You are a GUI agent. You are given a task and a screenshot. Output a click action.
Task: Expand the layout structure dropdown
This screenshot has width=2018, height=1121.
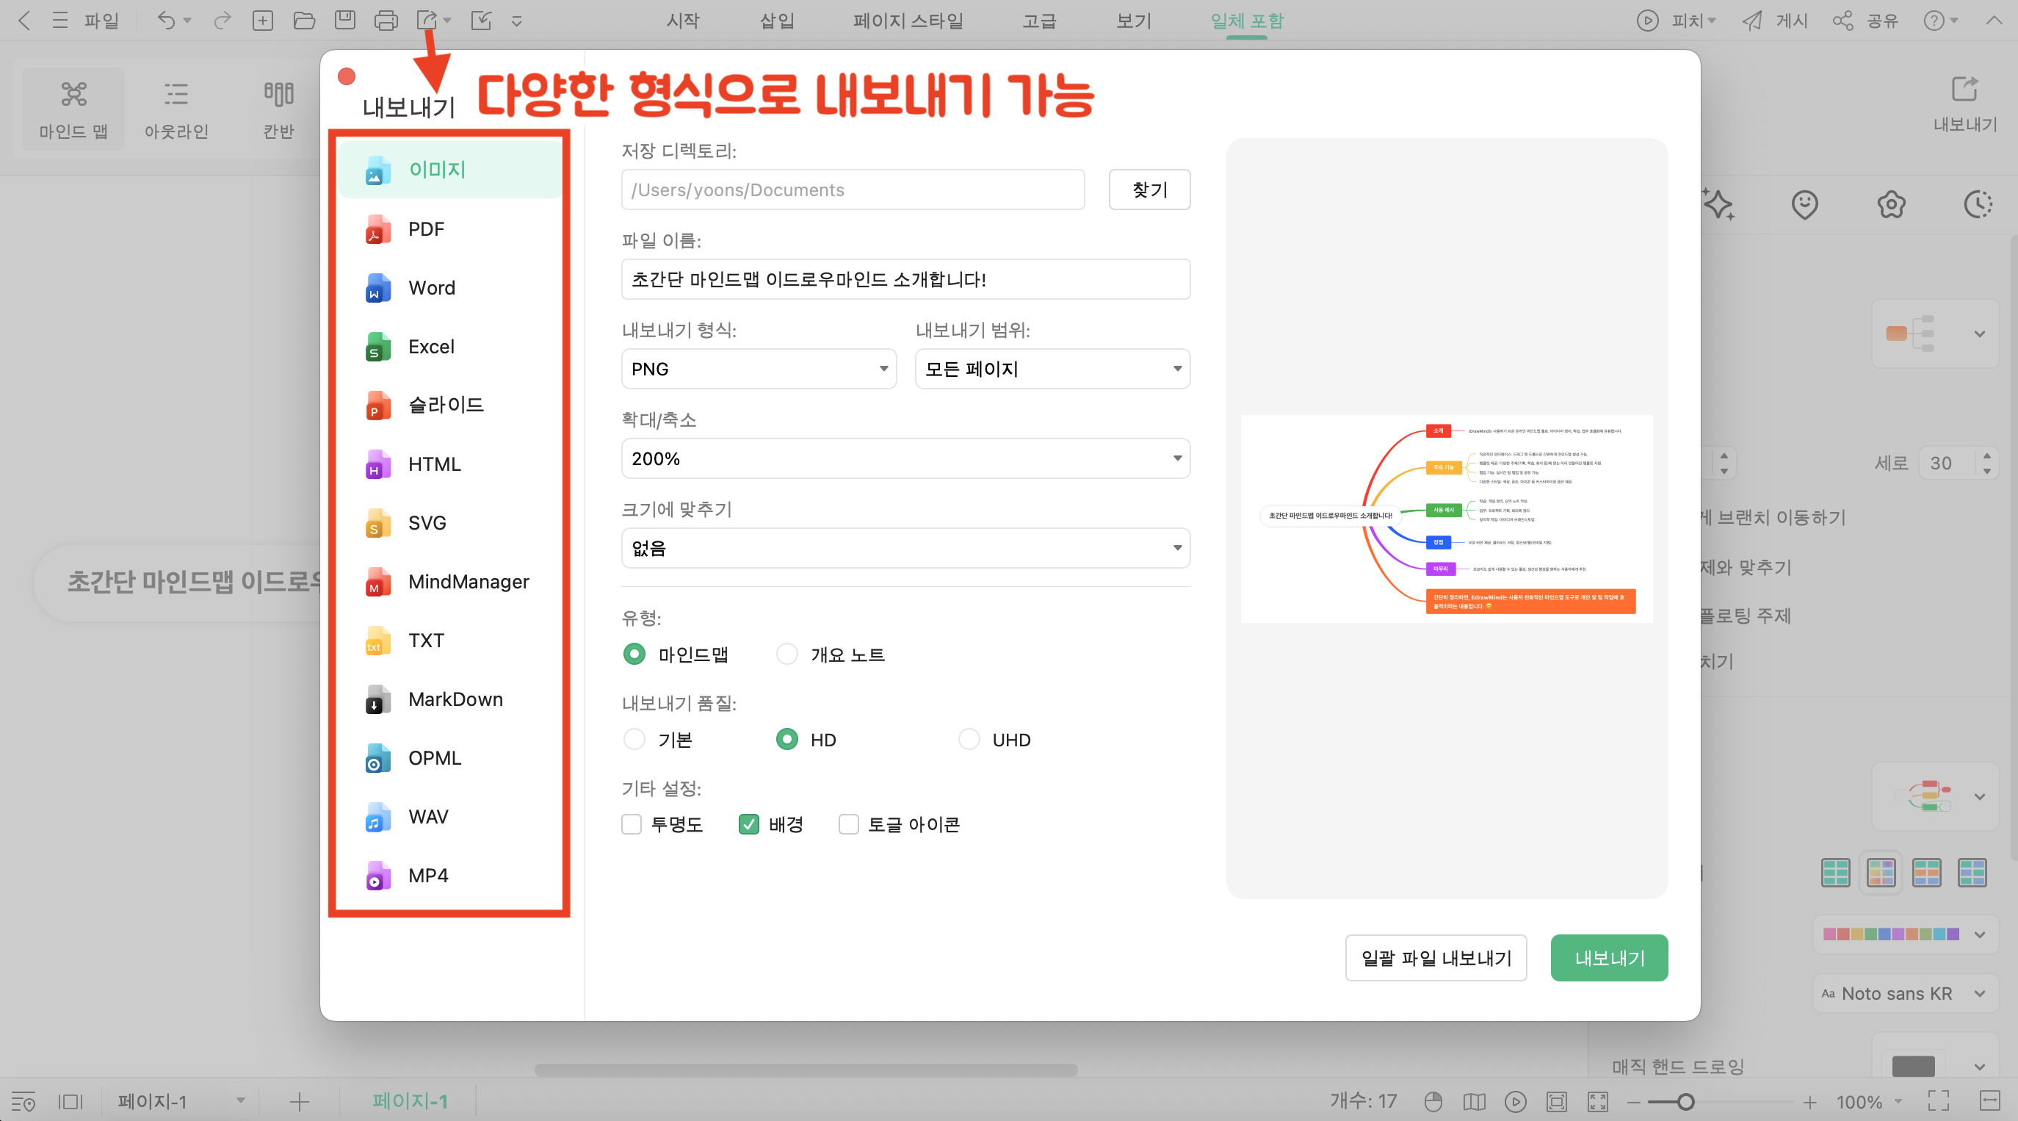(1935, 334)
